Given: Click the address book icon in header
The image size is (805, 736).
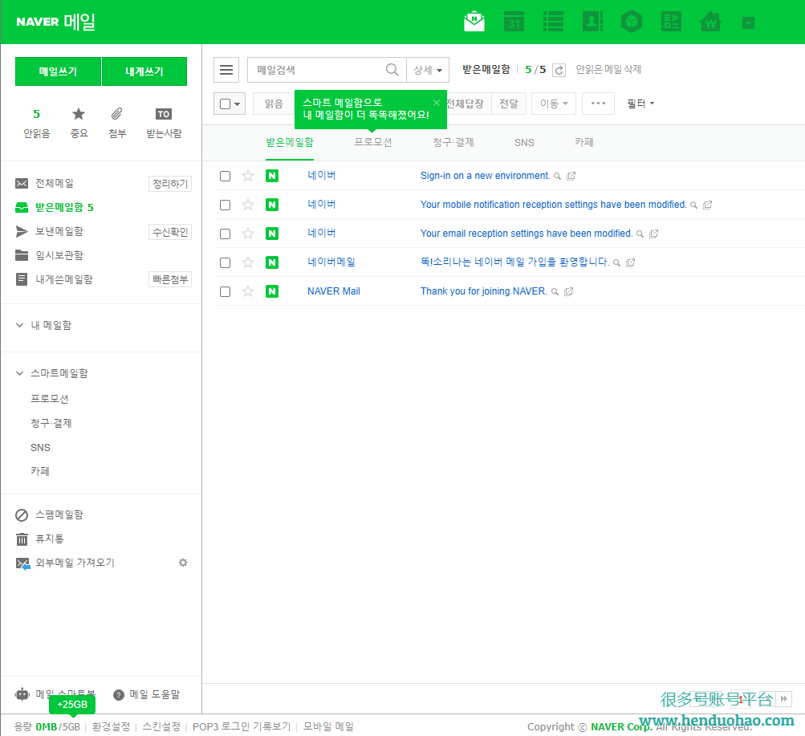Looking at the screenshot, I should [592, 22].
